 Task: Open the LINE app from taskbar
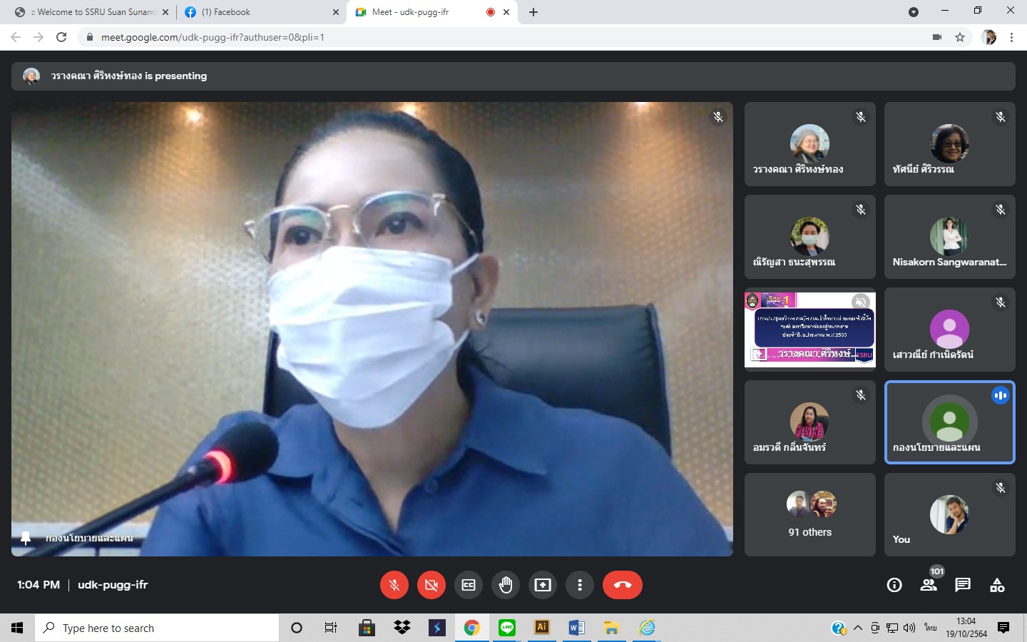(x=507, y=628)
